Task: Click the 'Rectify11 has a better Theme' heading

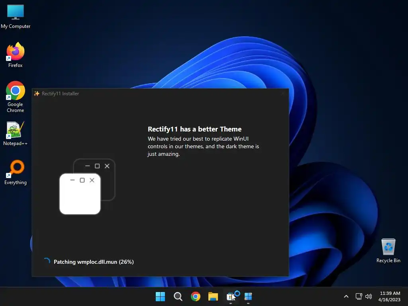Action: point(194,129)
